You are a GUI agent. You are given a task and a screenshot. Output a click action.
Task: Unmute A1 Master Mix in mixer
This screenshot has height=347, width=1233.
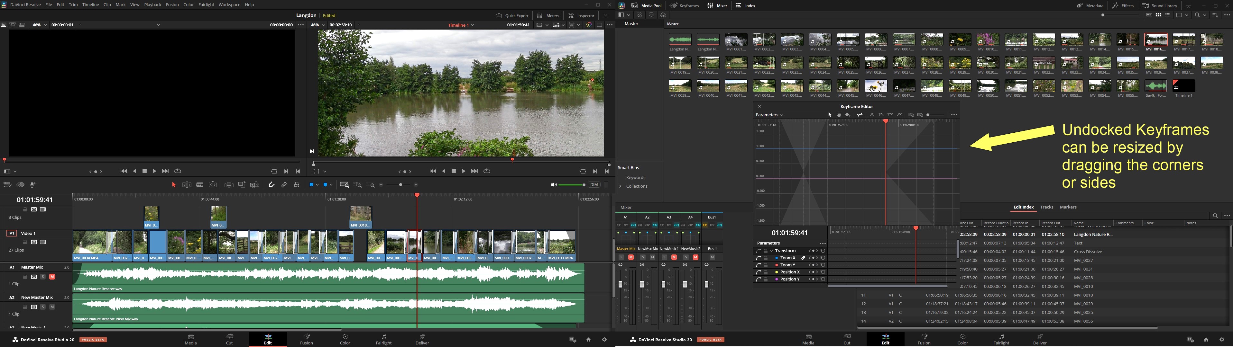(631, 257)
